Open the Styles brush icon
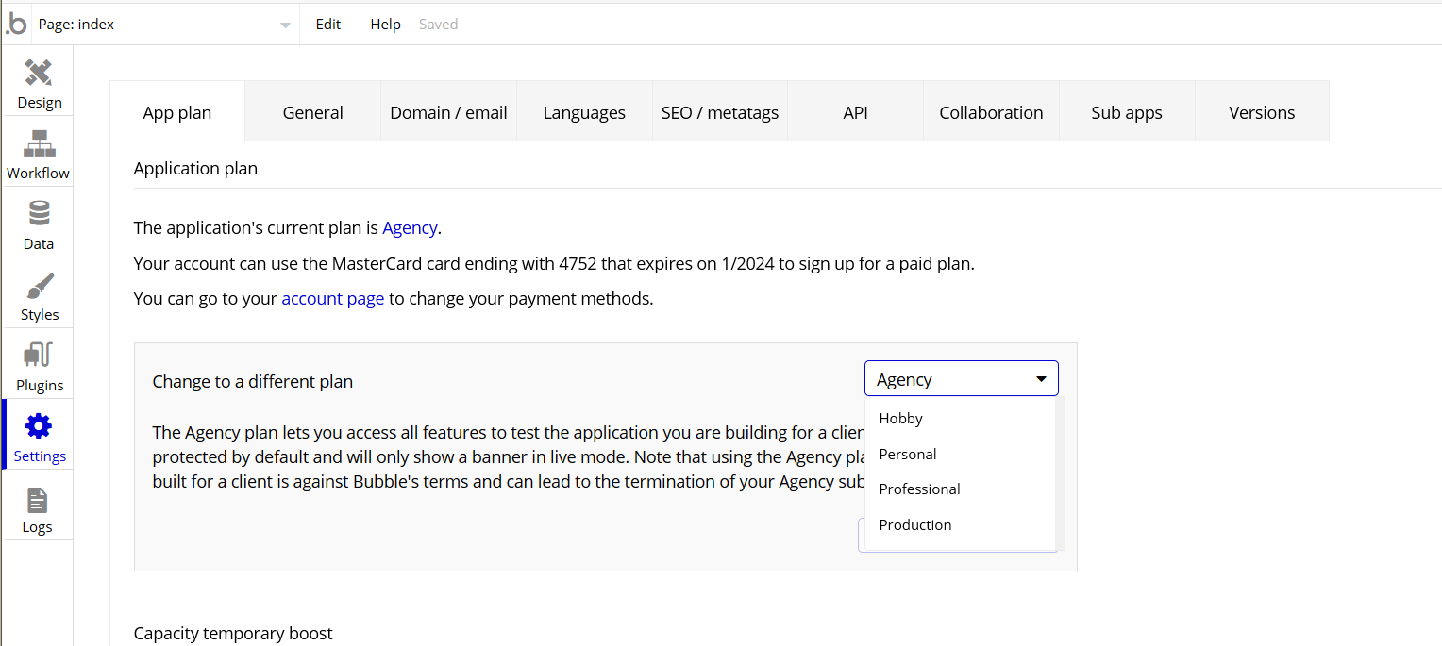The height and width of the screenshot is (646, 1442). coord(39,285)
